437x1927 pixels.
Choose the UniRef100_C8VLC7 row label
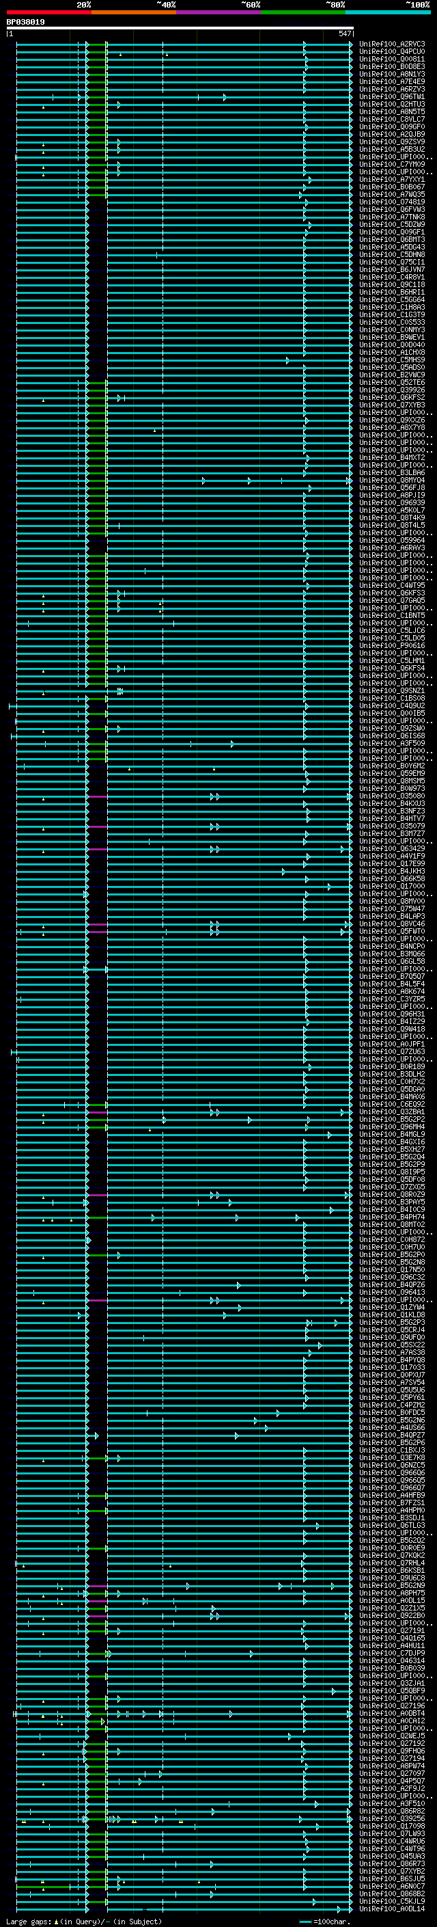[391, 119]
